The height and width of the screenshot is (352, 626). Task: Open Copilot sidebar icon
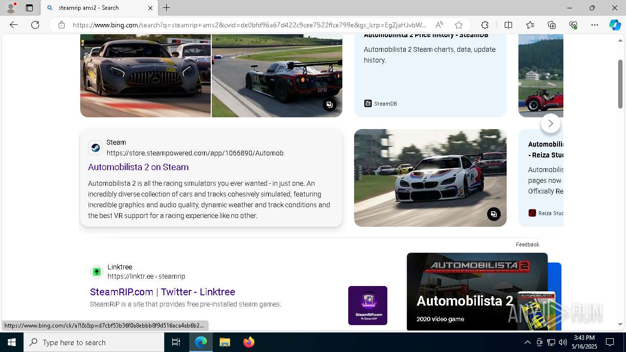pos(615,25)
